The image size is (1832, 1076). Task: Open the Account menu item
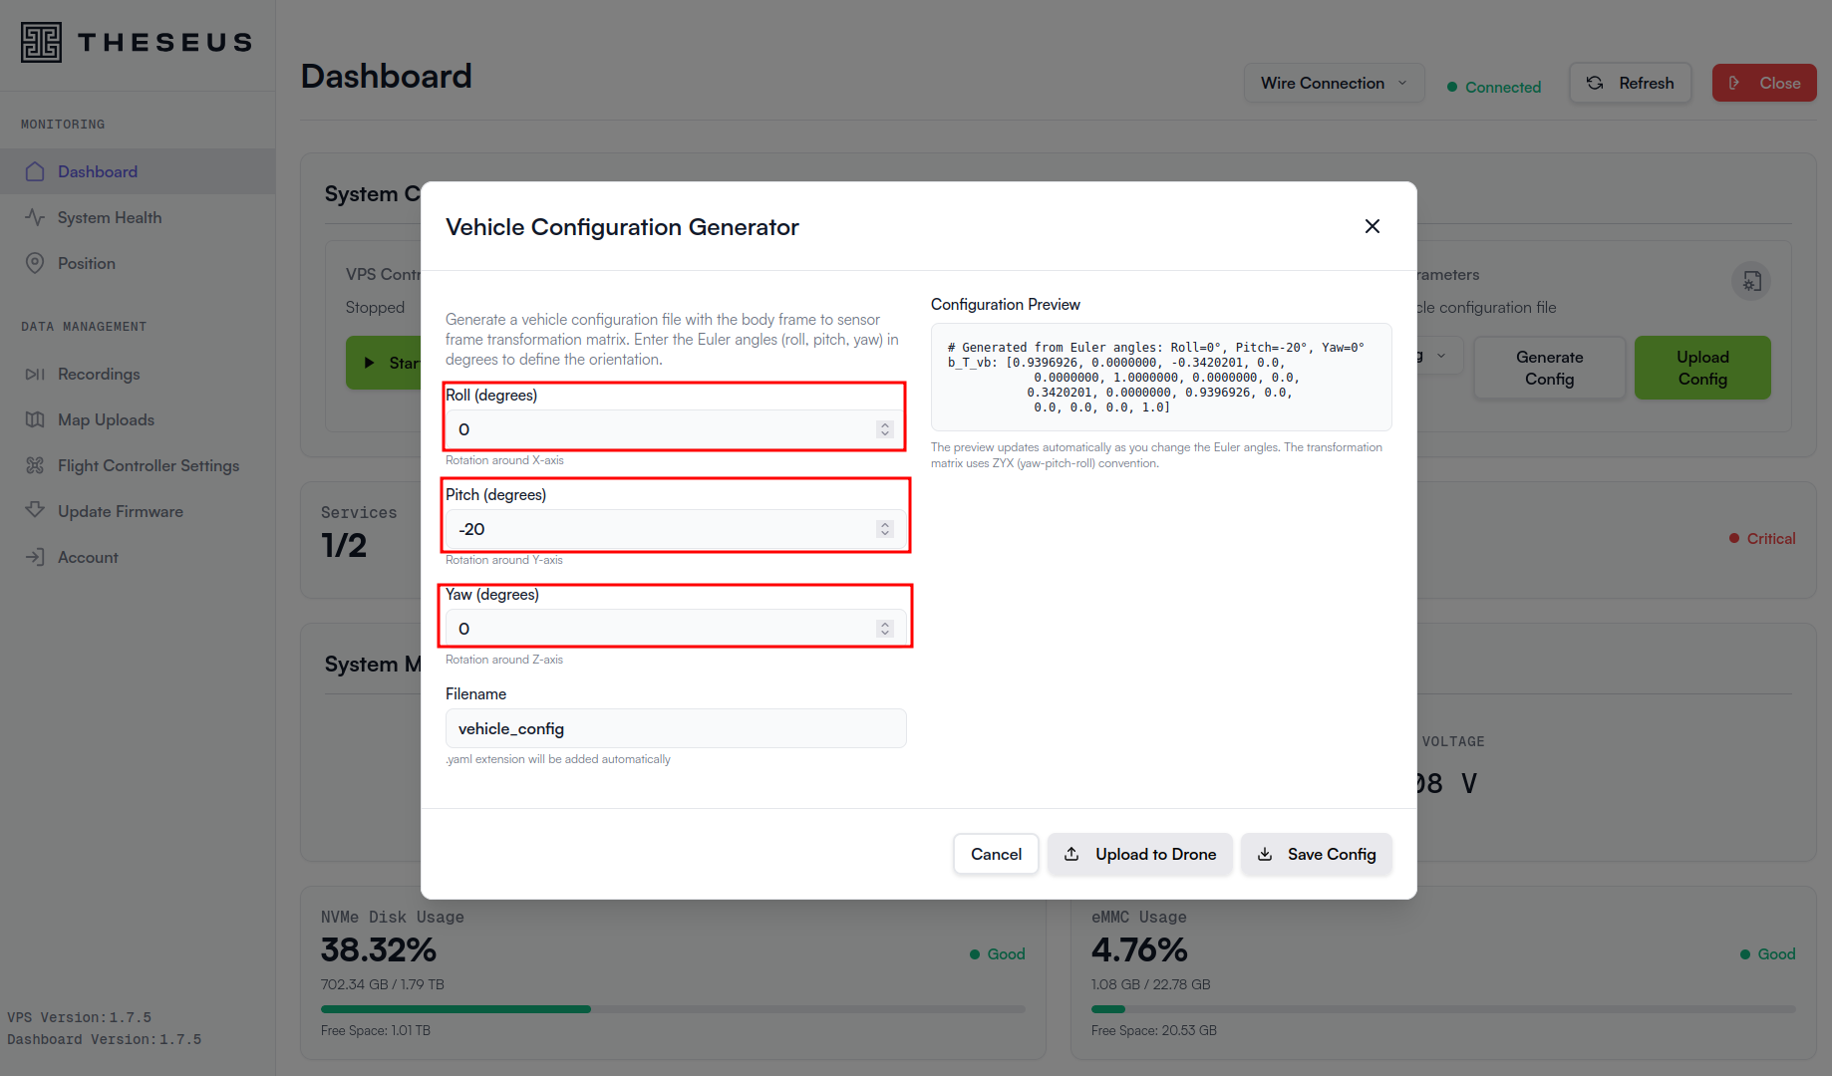[88, 558]
